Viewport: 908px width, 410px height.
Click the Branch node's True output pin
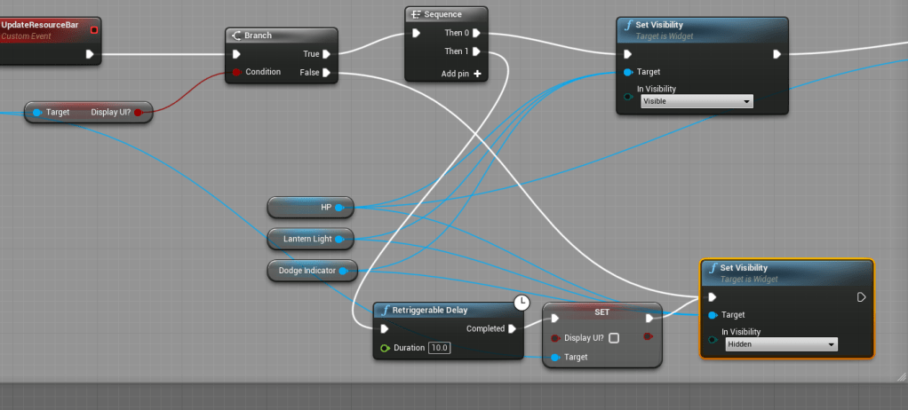tap(327, 54)
